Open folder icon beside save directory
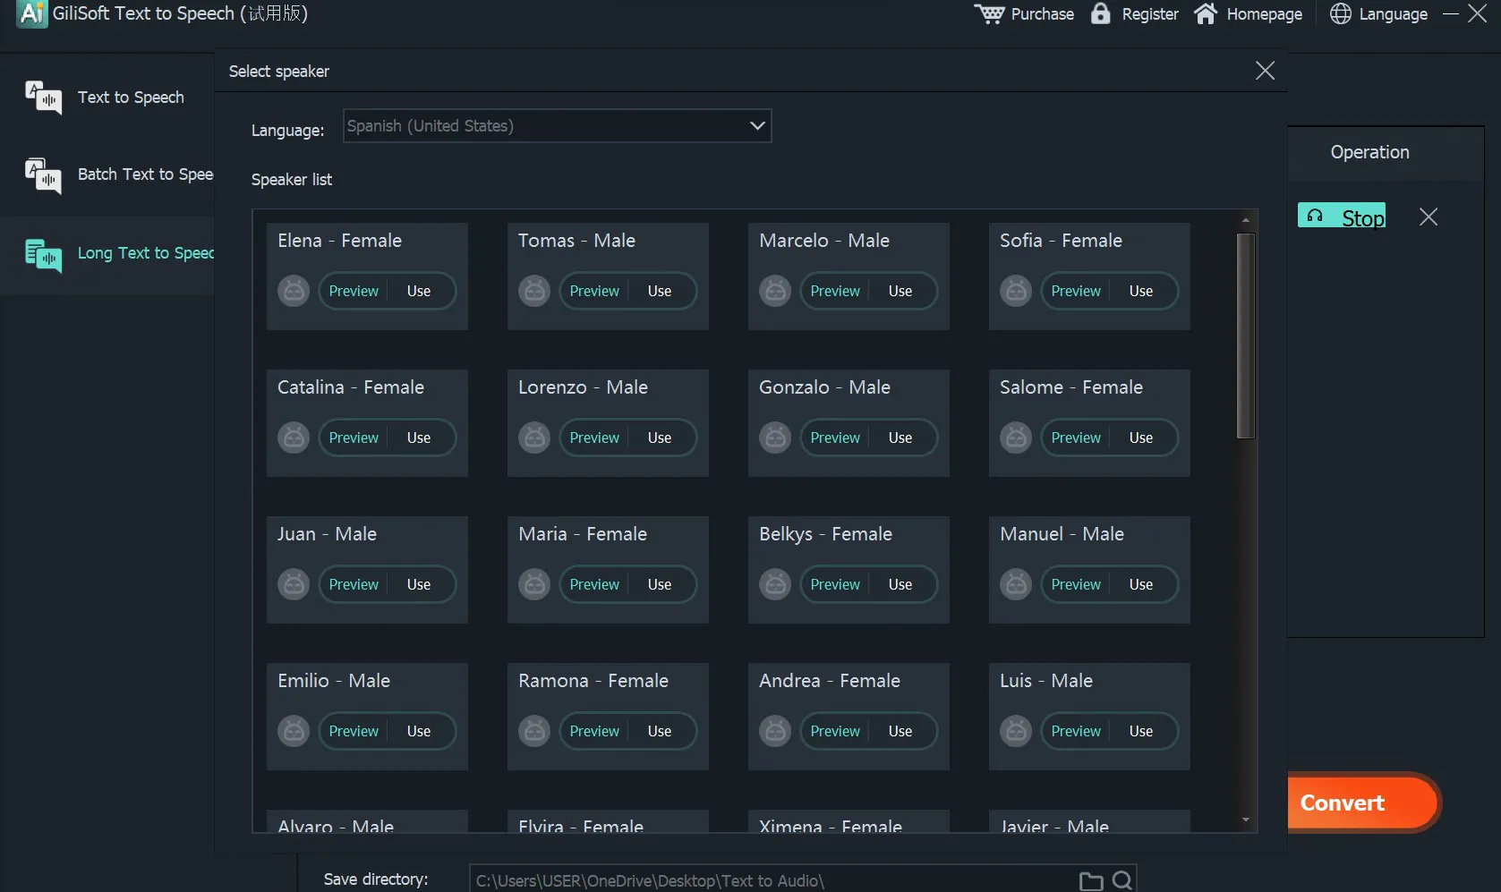Viewport: 1501px width, 892px height. pyautogui.click(x=1091, y=881)
